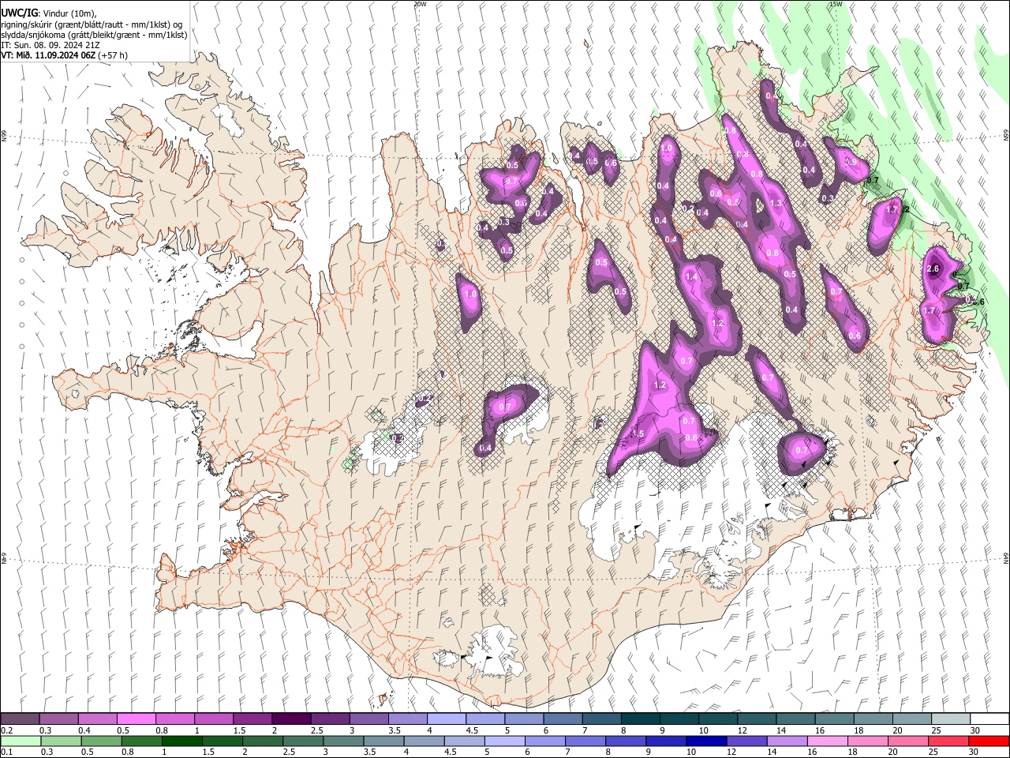The width and height of the screenshot is (1010, 758).
Task: Click bottom legend swatch between 14 and 16
Action: [x=786, y=741]
